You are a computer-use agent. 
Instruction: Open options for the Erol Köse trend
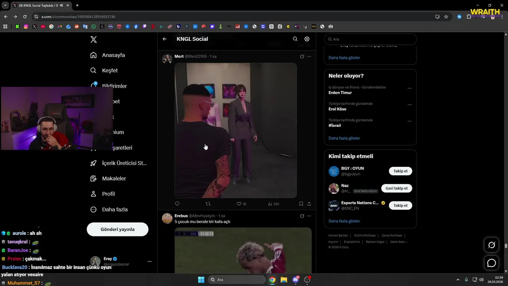[410, 105]
